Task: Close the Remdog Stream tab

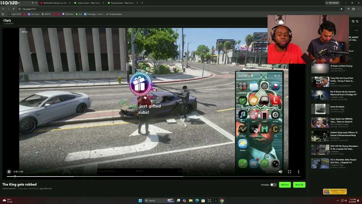Action: 137,3
